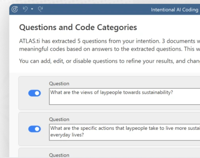The height and width of the screenshot is (158, 200).
Task: Edit the 'specific actions that laypeople take' question field
Action: tap(125, 132)
